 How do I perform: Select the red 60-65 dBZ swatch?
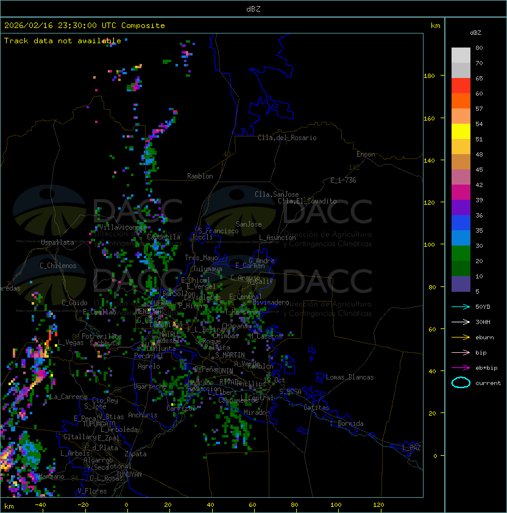[461, 86]
